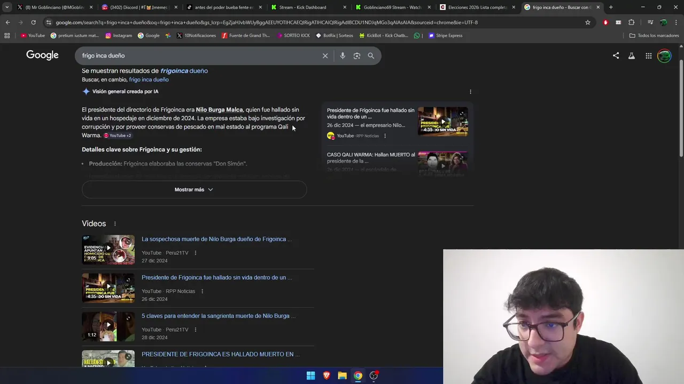Screen dimensions: 684x384
Task: Open the red hand adblock extension
Action: tap(605, 22)
